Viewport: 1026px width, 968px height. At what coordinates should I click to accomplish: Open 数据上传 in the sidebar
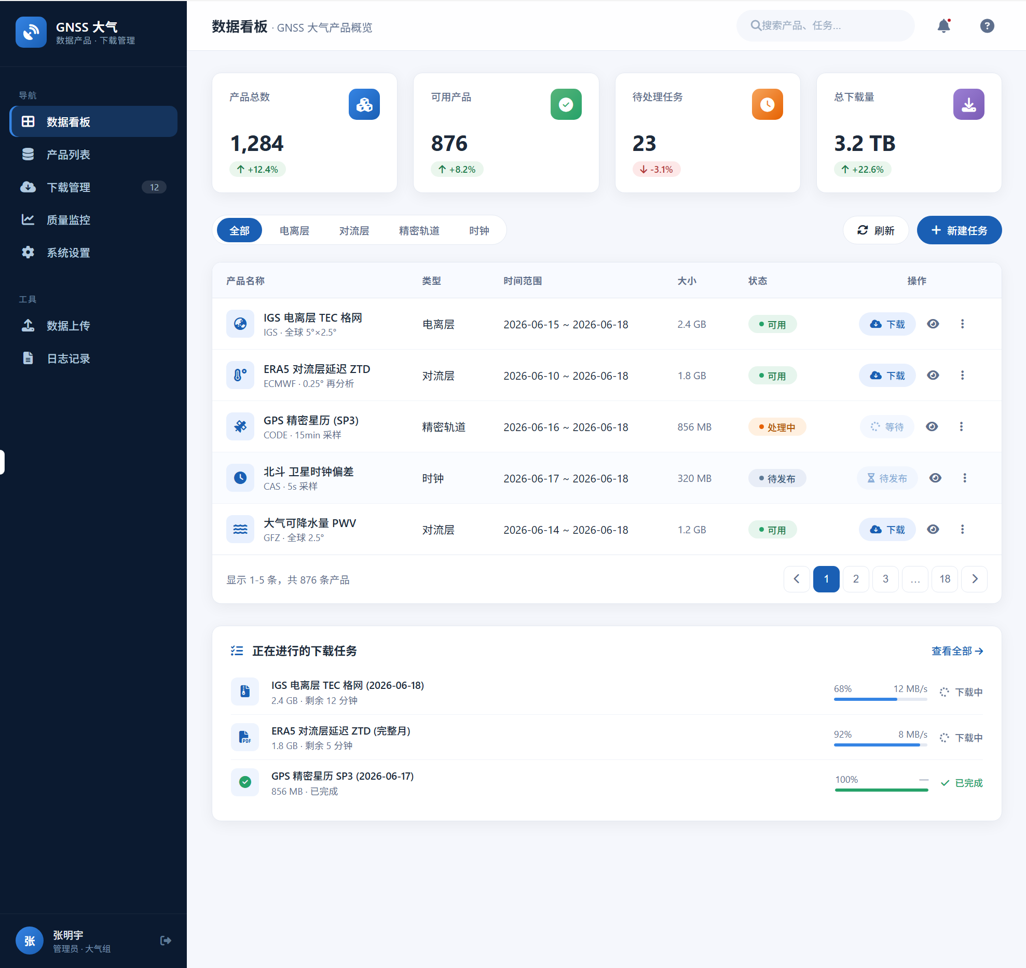tap(93, 326)
